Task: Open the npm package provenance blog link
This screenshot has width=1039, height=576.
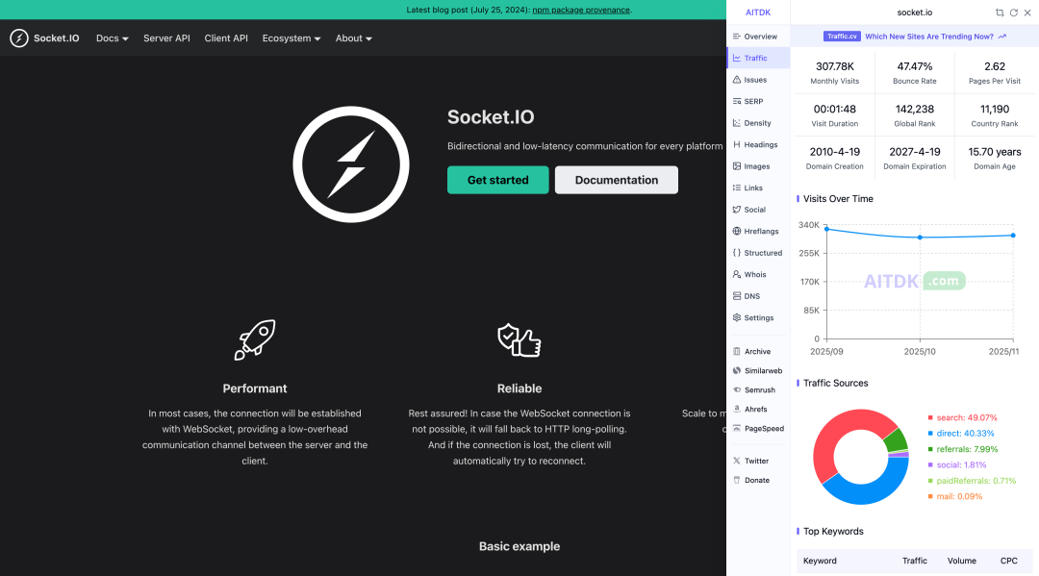Action: 581,10
